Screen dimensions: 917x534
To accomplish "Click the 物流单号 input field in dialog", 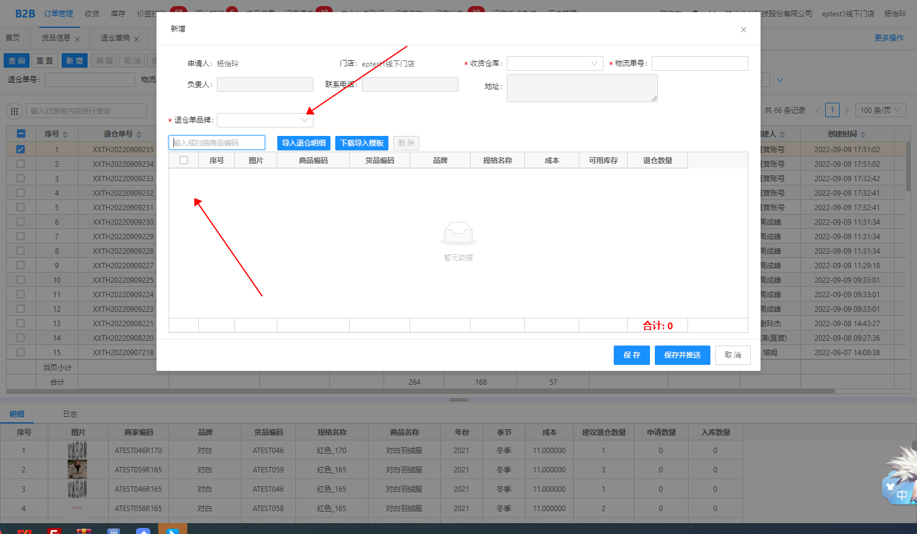I will [x=700, y=63].
